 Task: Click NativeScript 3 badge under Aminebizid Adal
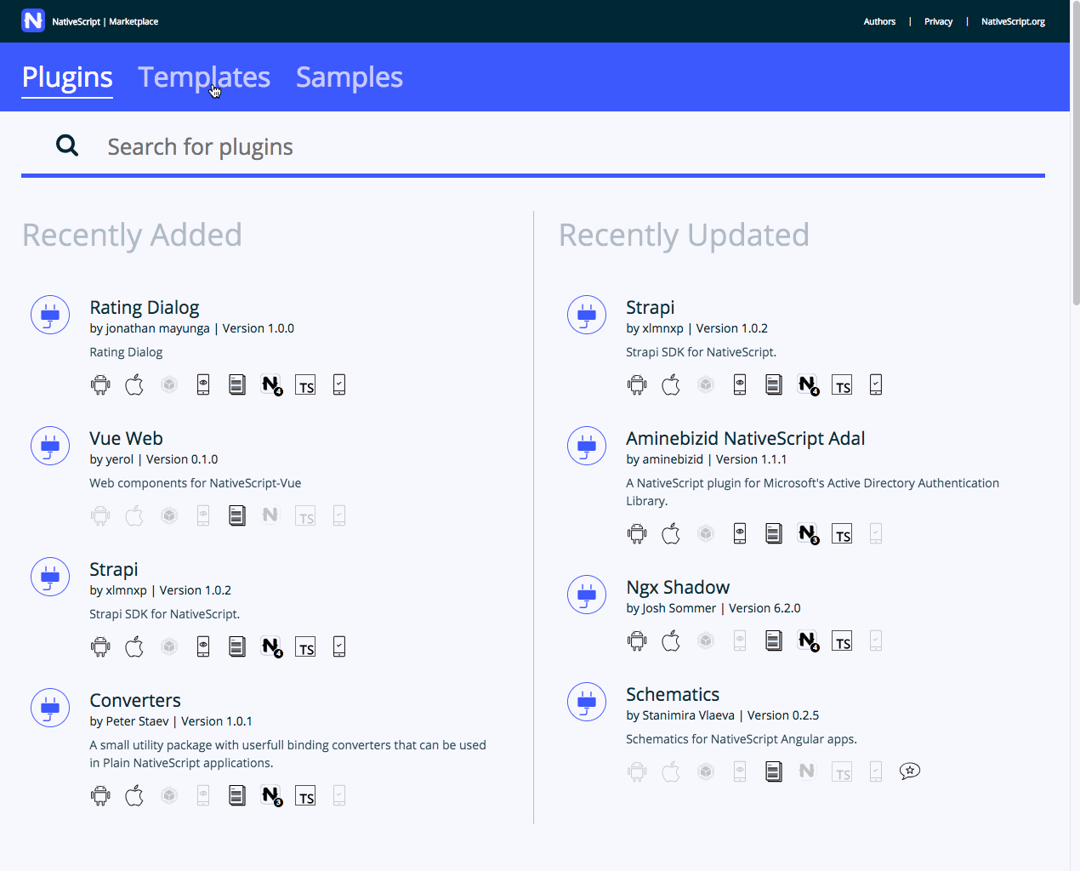(808, 534)
